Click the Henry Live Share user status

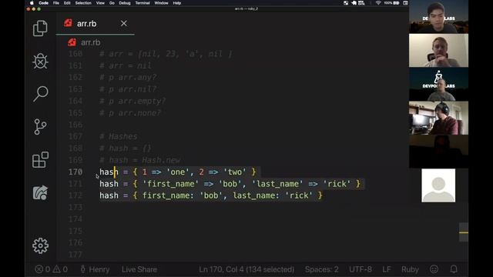(x=95, y=269)
